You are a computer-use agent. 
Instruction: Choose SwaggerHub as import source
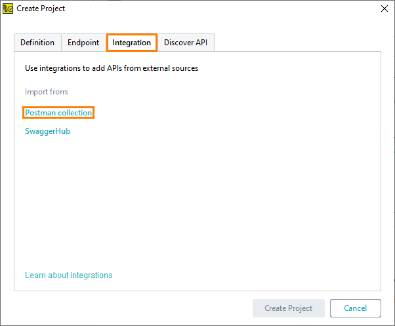tap(48, 131)
